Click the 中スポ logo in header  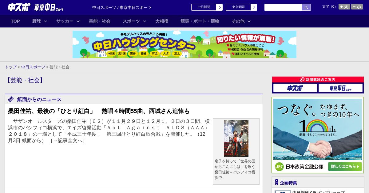[x=19, y=7]
